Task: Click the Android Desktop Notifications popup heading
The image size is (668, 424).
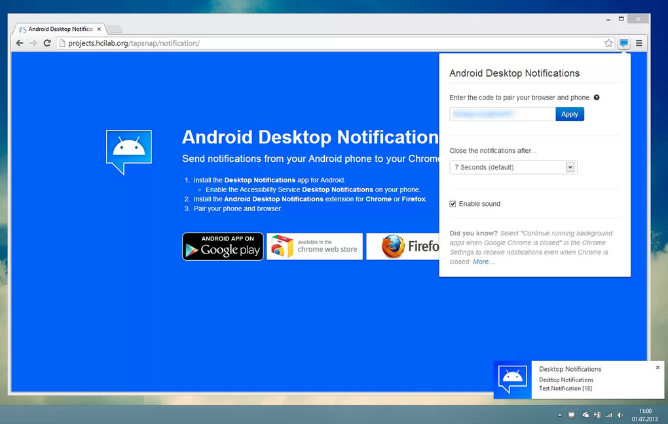Action: tap(514, 73)
